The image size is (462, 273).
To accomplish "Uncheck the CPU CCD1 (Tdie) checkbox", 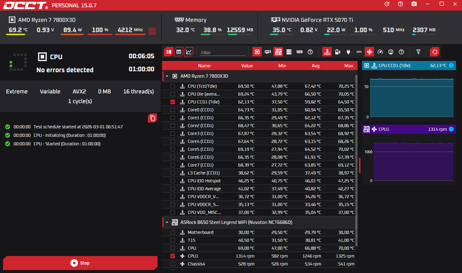I will 173,102.
